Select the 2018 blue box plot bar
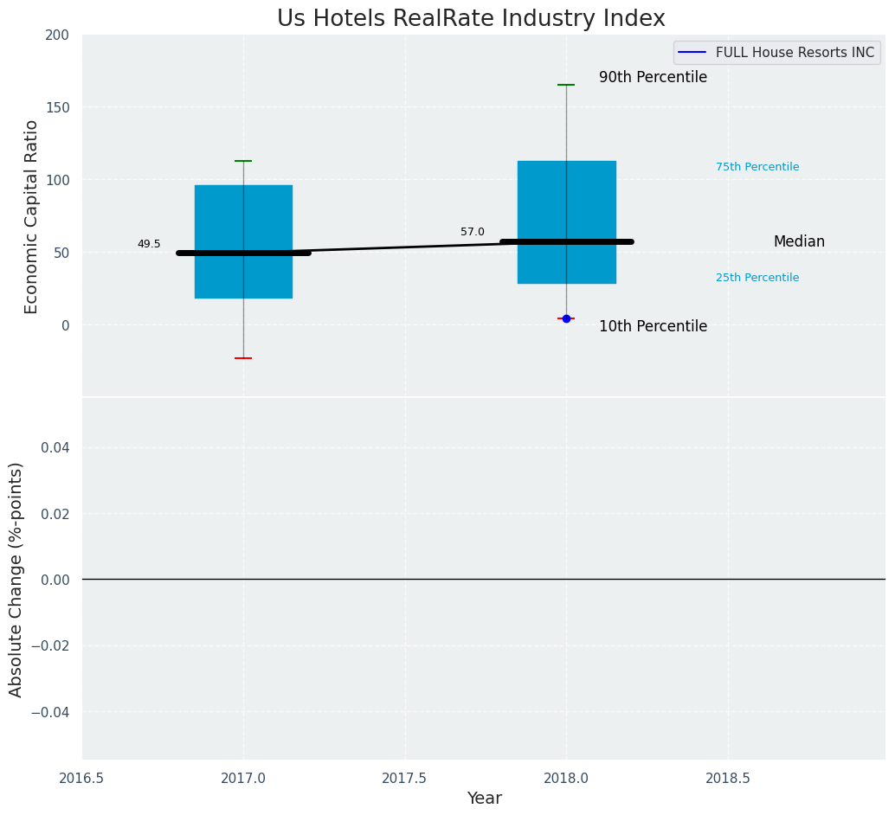The image size is (895, 815). [567, 222]
